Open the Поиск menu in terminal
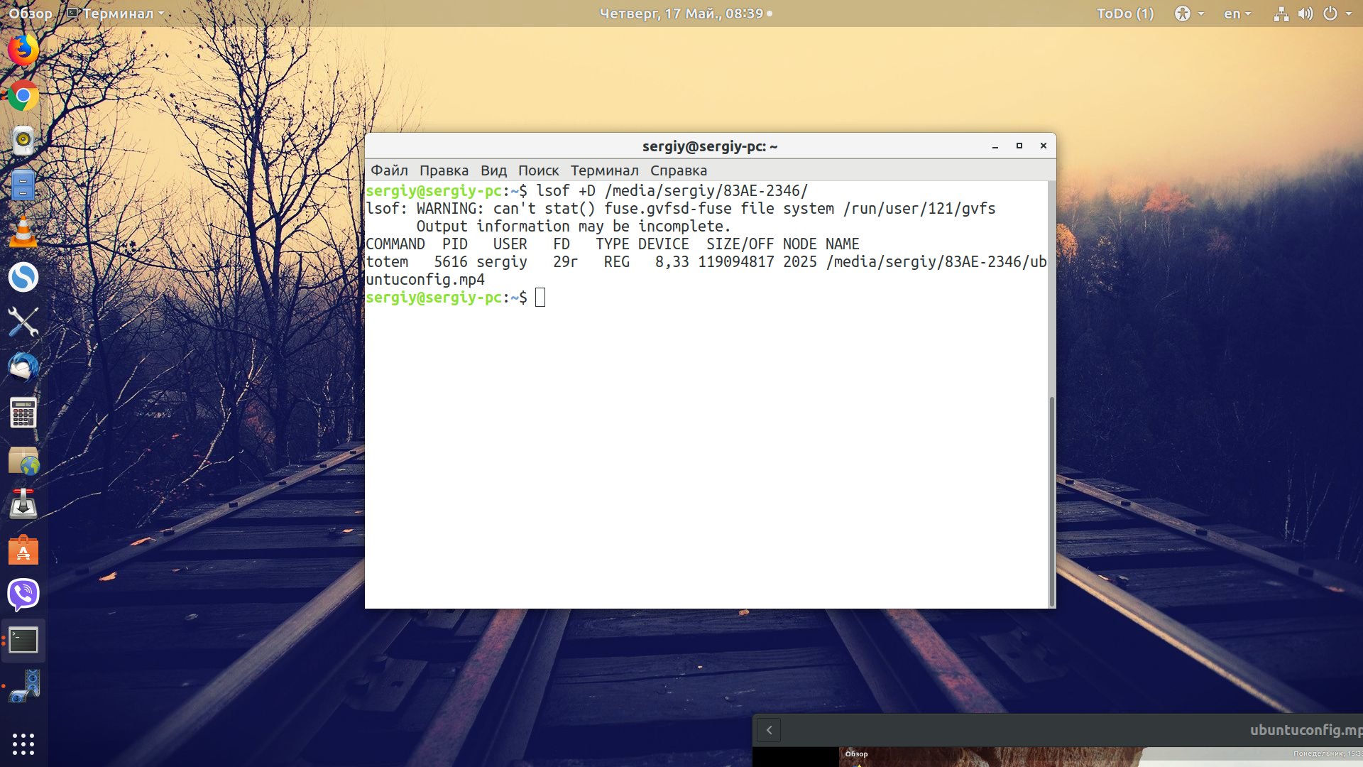The image size is (1363, 767). (x=538, y=170)
